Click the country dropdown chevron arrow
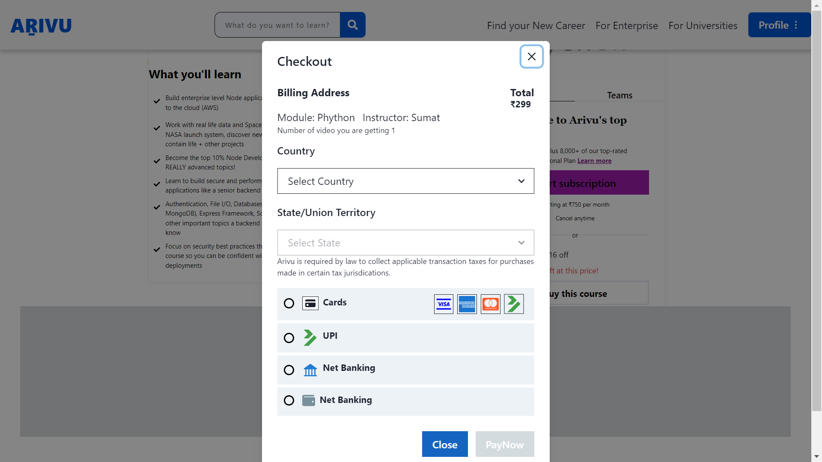The width and height of the screenshot is (822, 462). click(x=521, y=181)
